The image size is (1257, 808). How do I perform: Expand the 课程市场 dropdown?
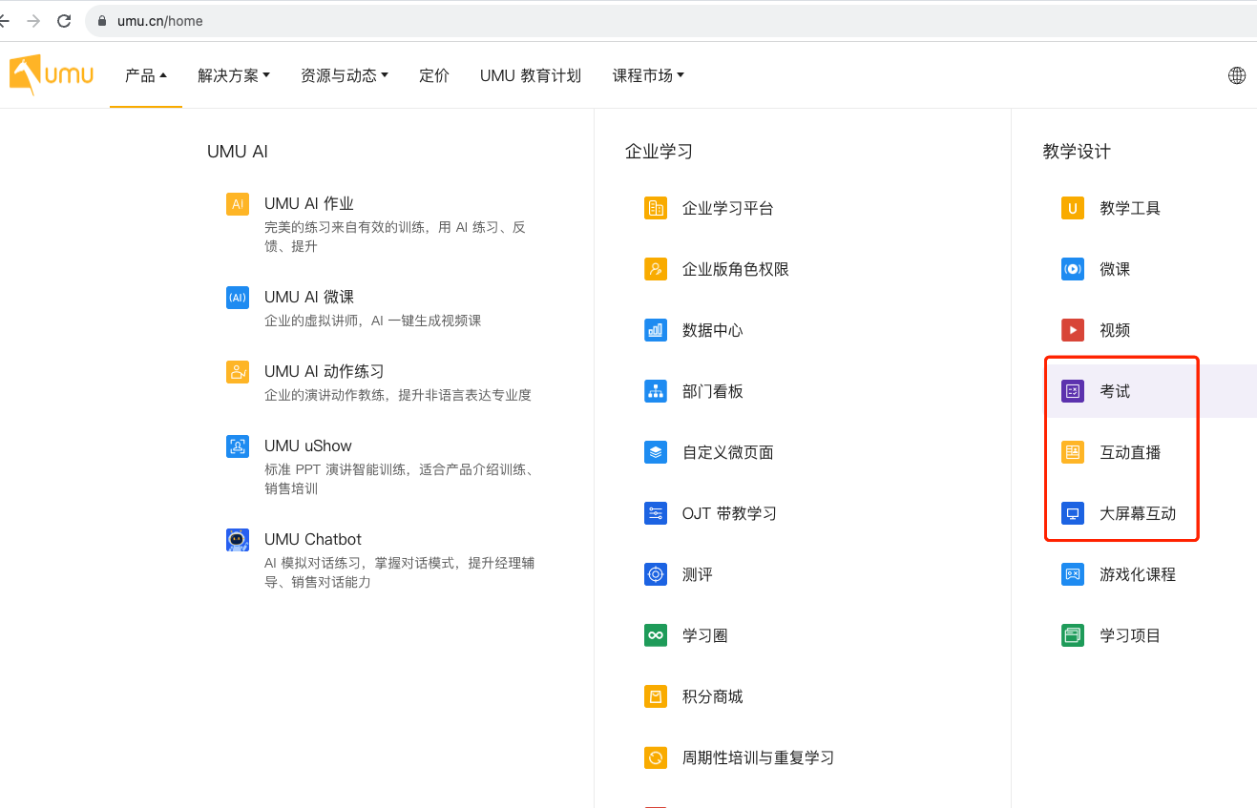click(648, 75)
